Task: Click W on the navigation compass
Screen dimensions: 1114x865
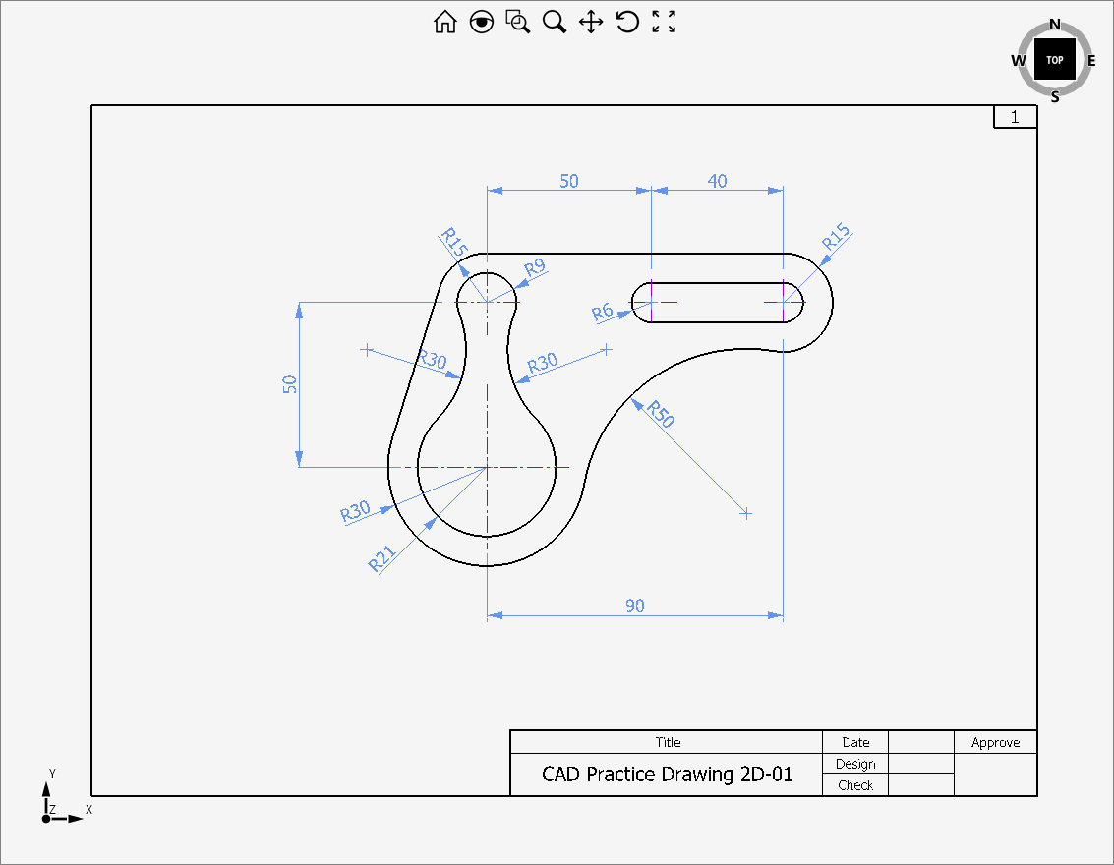Action: [x=1018, y=60]
